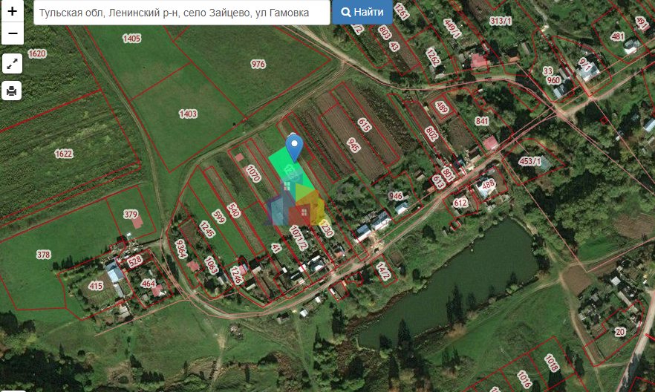Select parcel labeled 1018
The width and height of the screenshot is (655, 392).
point(551,363)
